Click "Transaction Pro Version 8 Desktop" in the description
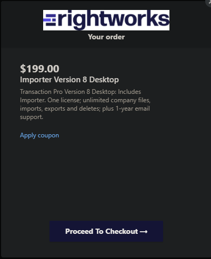The width and height of the screenshot is (211, 259). 68,92
